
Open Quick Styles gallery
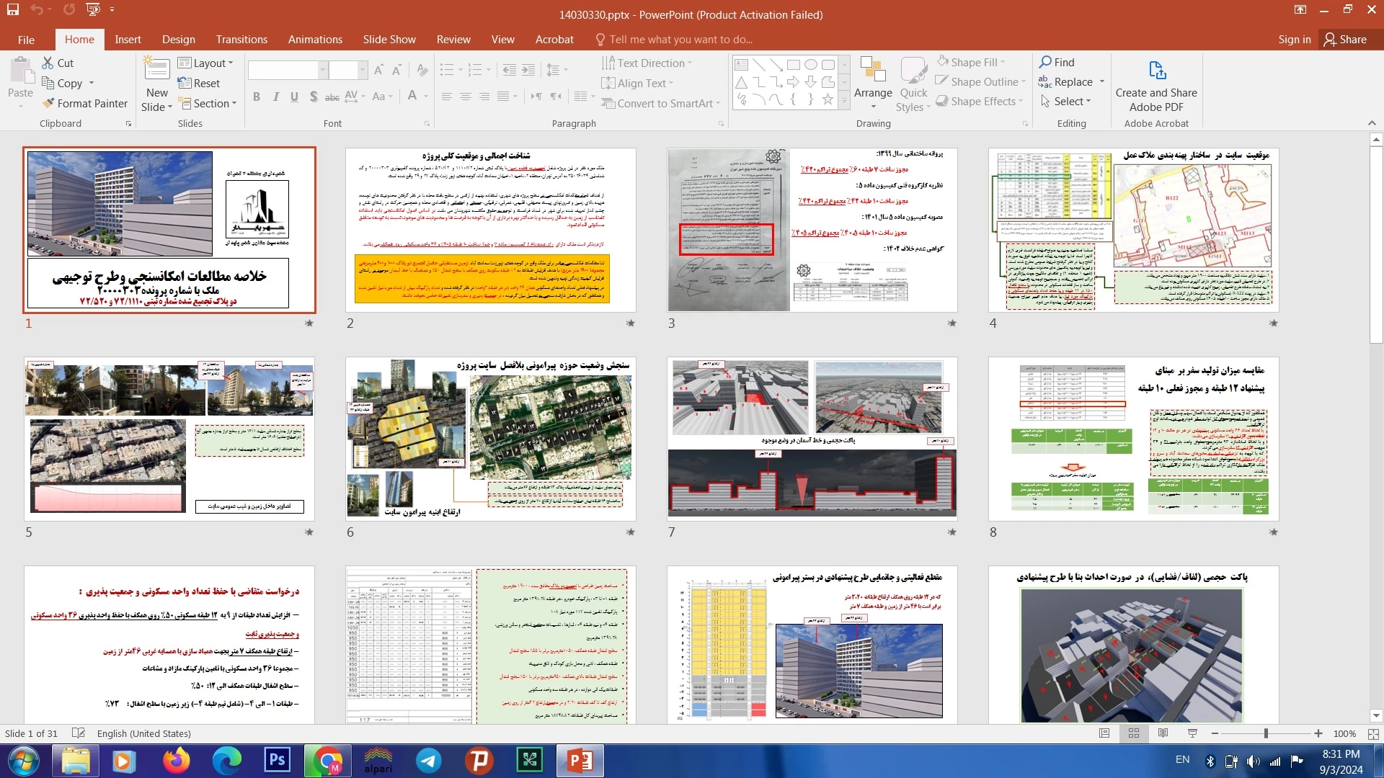coord(913,84)
